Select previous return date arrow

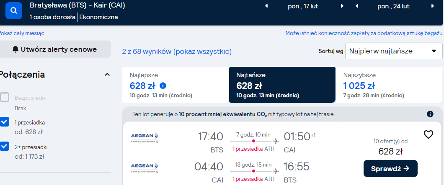click(x=356, y=6)
